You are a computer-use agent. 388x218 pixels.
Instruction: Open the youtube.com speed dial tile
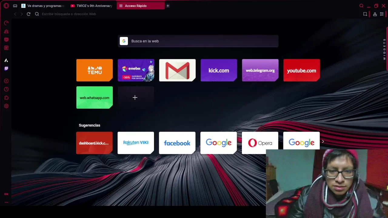302,70
